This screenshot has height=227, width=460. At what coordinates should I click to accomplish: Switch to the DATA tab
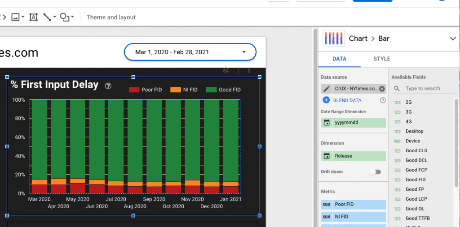coord(340,59)
